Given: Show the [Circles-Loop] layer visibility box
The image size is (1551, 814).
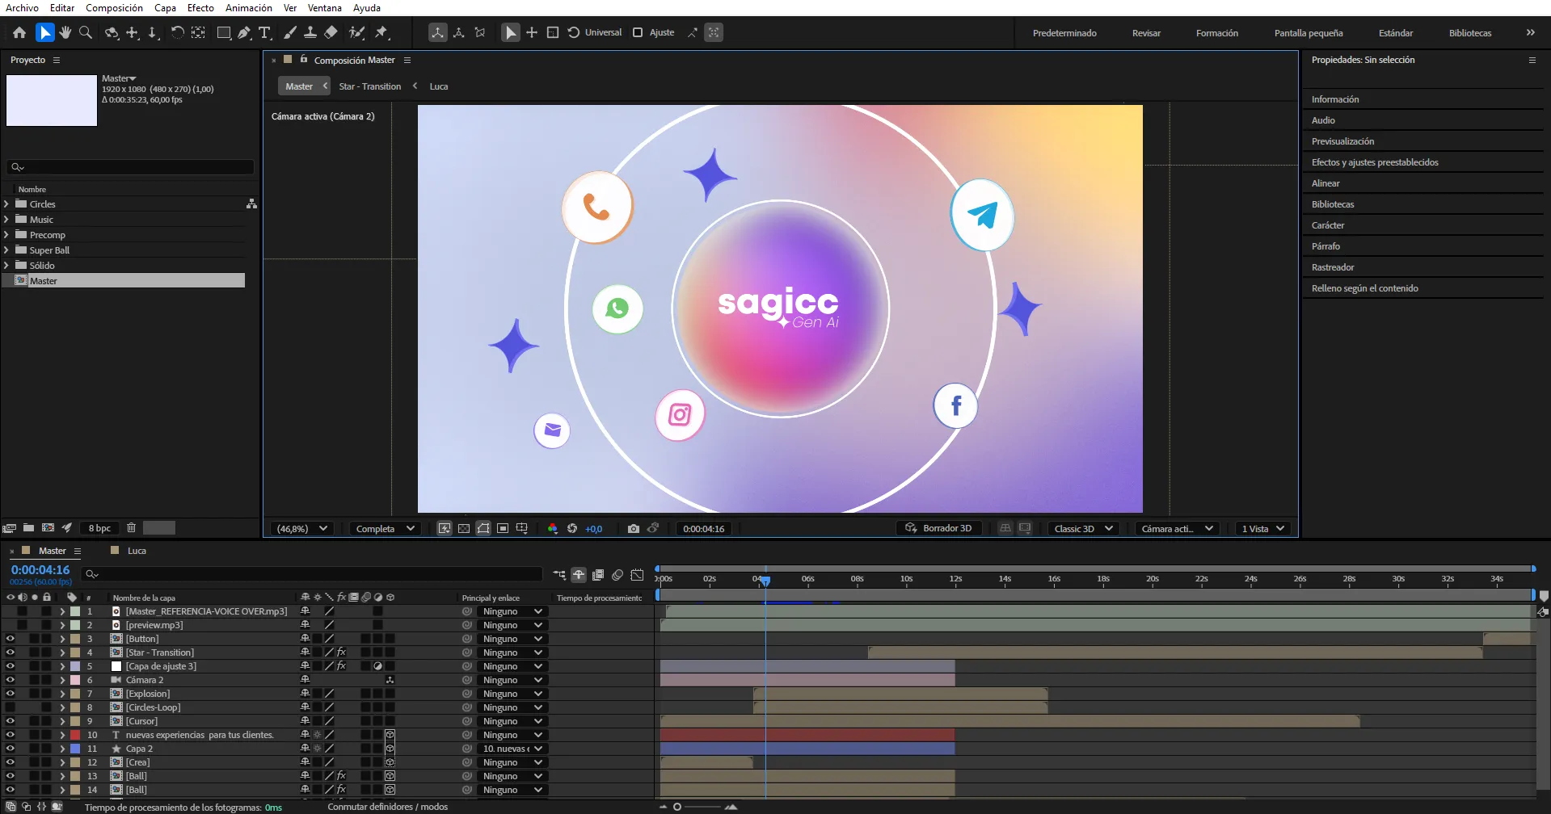Looking at the screenshot, I should 10,707.
